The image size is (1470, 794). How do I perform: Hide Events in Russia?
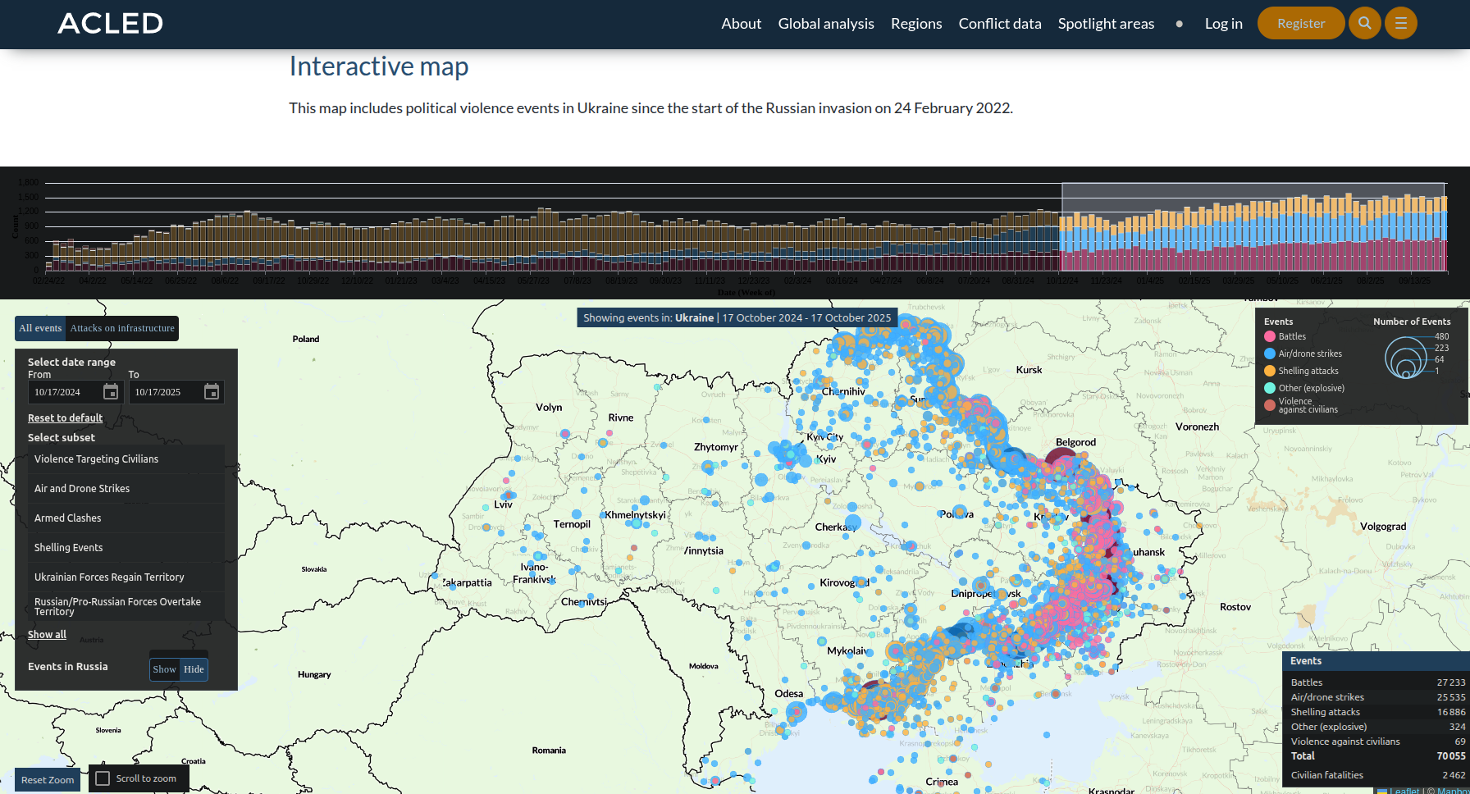click(x=194, y=669)
